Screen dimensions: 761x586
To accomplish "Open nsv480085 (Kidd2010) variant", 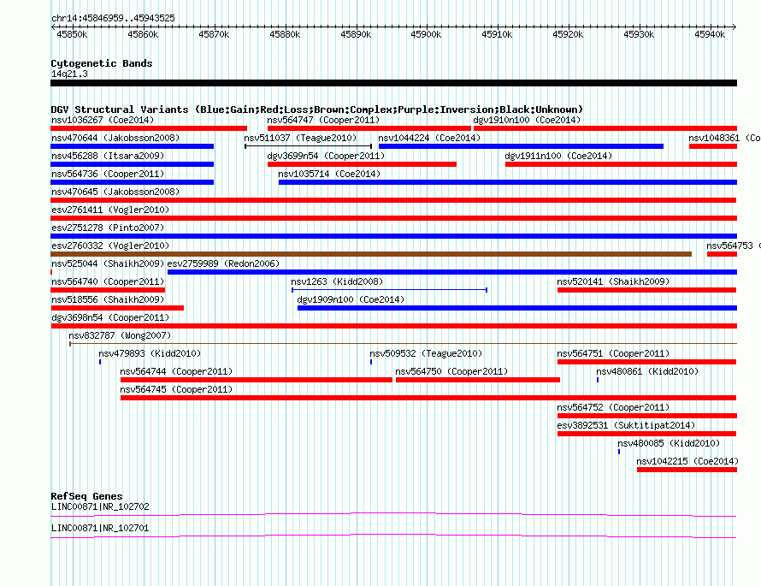I will point(619,452).
